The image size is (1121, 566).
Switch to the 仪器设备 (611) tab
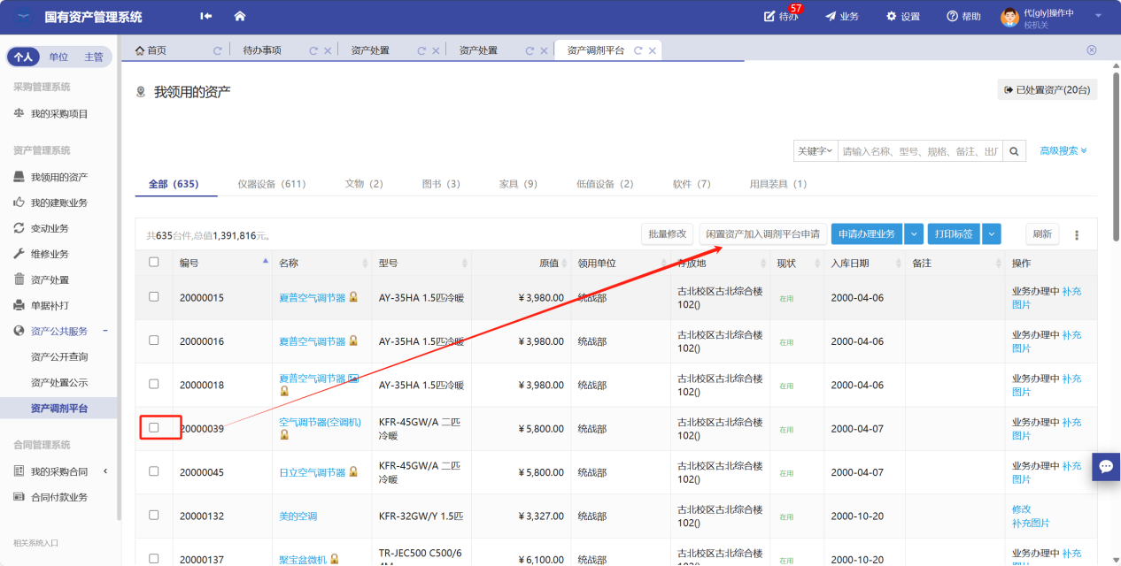(272, 184)
